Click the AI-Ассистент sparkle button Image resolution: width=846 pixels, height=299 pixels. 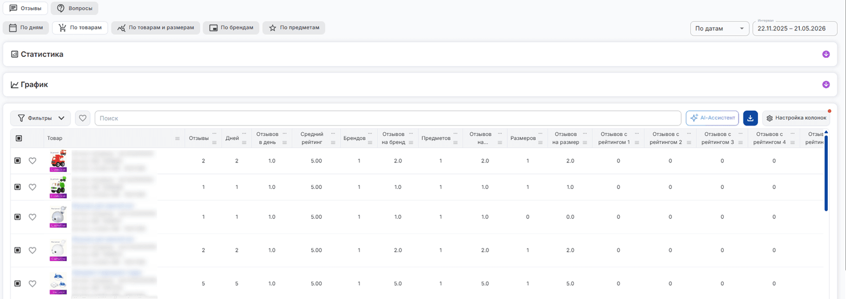tap(712, 118)
